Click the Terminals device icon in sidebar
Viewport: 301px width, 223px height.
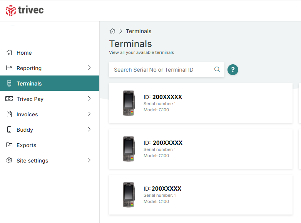click(9, 83)
